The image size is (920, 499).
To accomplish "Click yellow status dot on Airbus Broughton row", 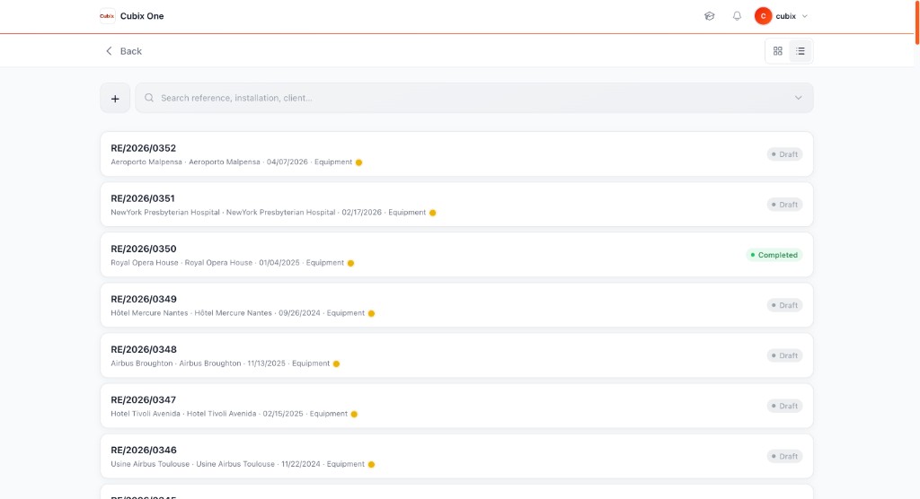I will tap(336, 363).
